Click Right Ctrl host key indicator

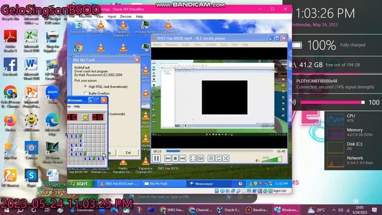pos(279,191)
